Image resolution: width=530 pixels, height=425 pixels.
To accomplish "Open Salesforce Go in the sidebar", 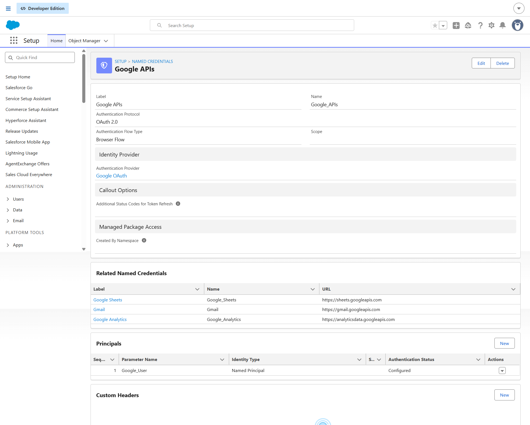I will (x=19, y=88).
